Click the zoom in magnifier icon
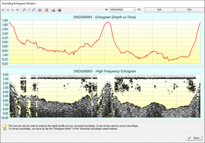The width and height of the screenshot is (205, 143). point(24,10)
